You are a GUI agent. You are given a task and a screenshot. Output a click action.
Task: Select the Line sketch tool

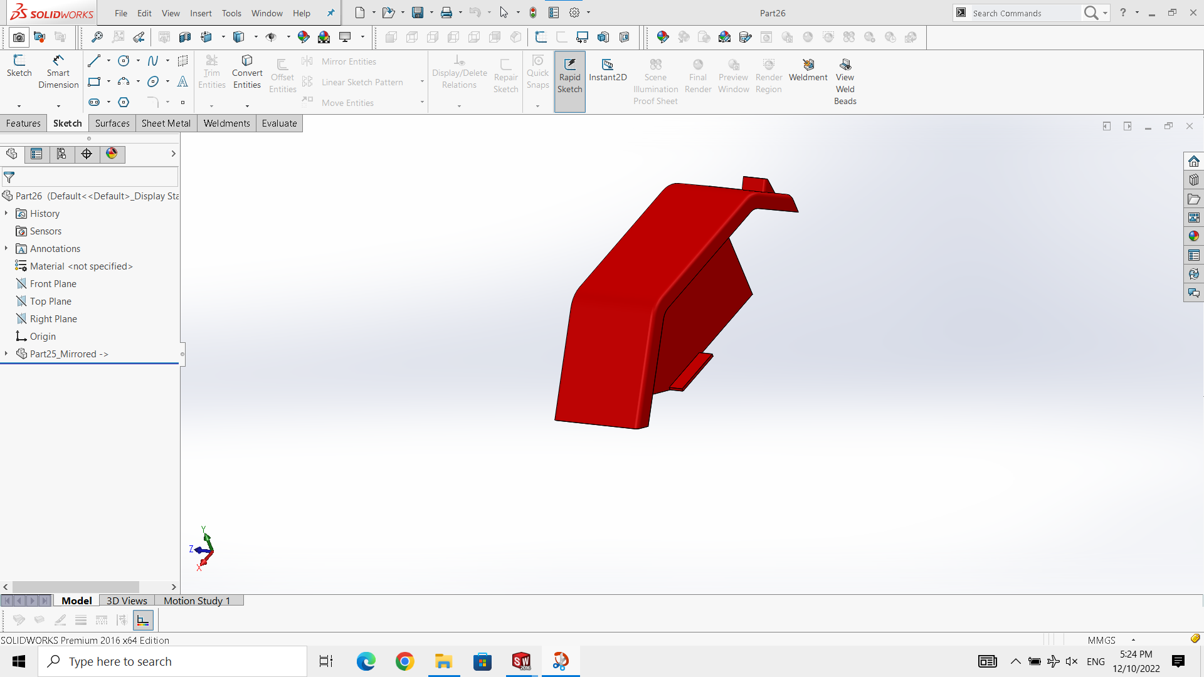click(x=94, y=61)
